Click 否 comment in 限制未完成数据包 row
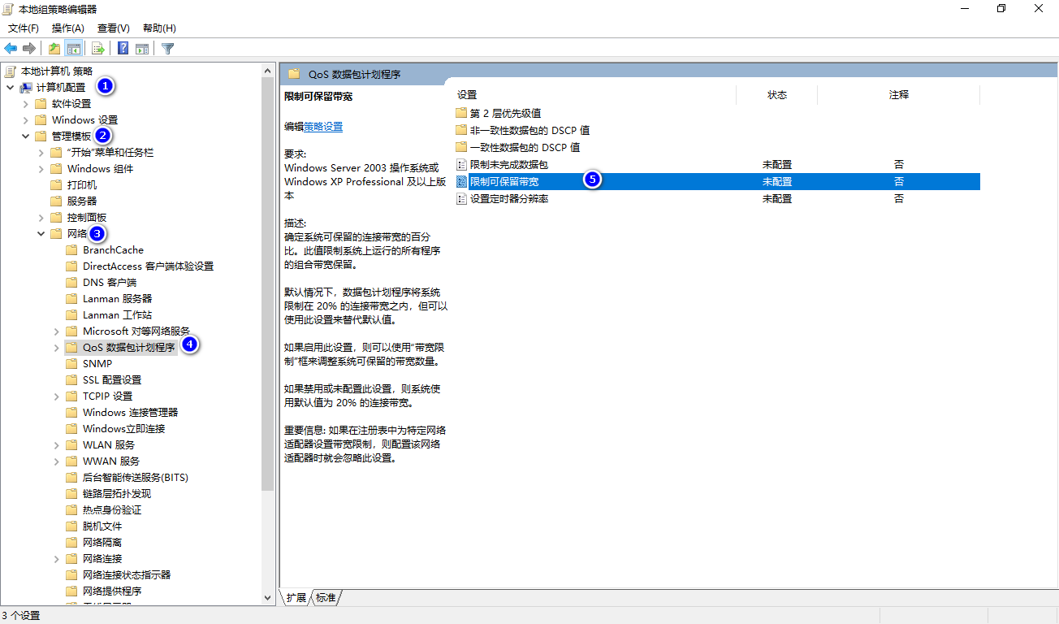1059x624 pixels. [x=899, y=164]
